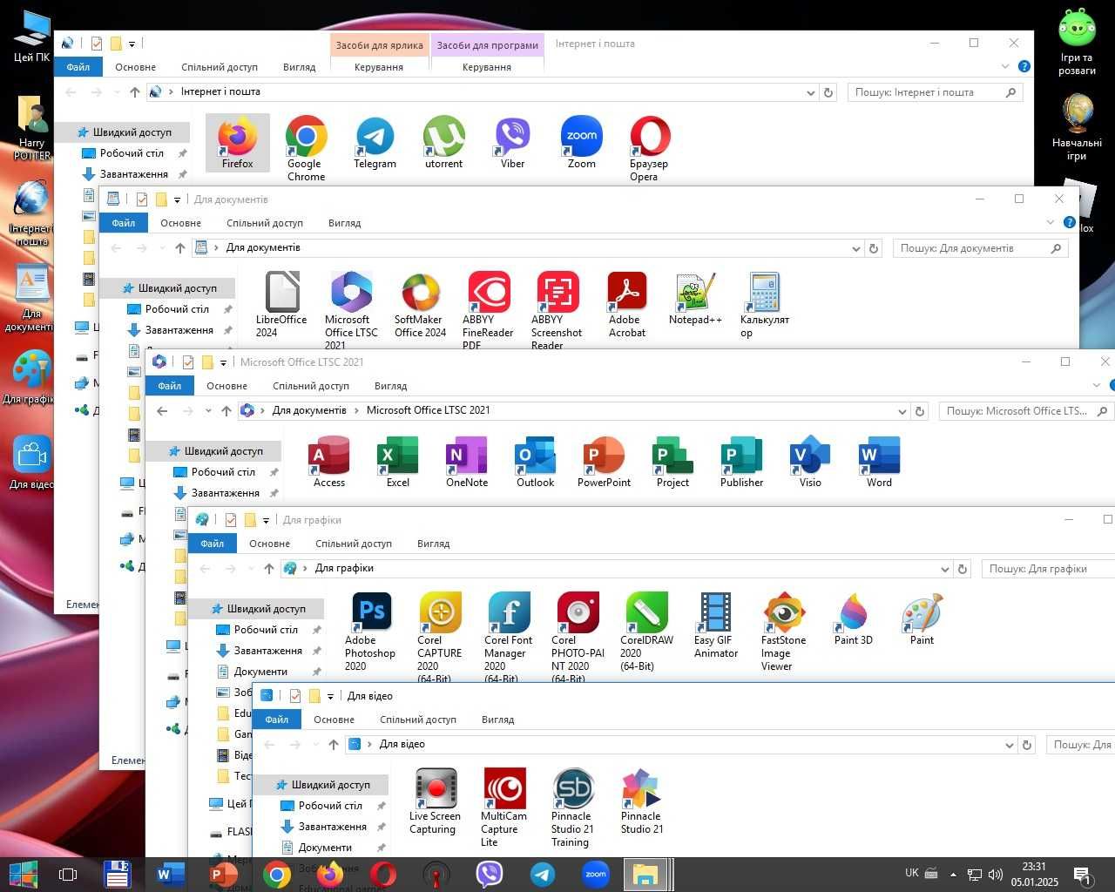Viewport: 1115px width, 892px height.
Task: Open the Керування tab under Засоби для програми
Action: 487,67
